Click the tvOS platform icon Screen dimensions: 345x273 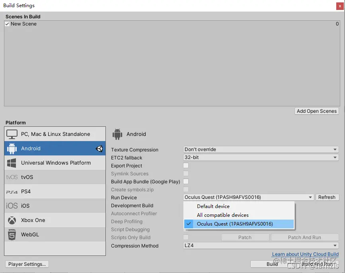coord(12,177)
